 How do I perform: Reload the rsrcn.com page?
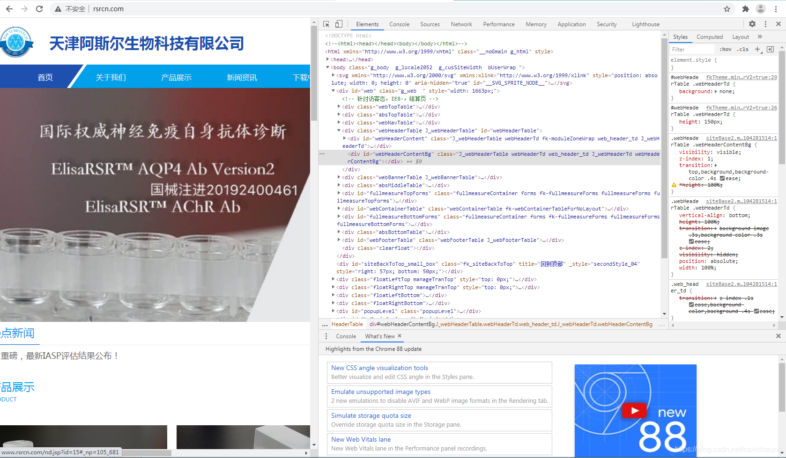pyautogui.click(x=39, y=9)
